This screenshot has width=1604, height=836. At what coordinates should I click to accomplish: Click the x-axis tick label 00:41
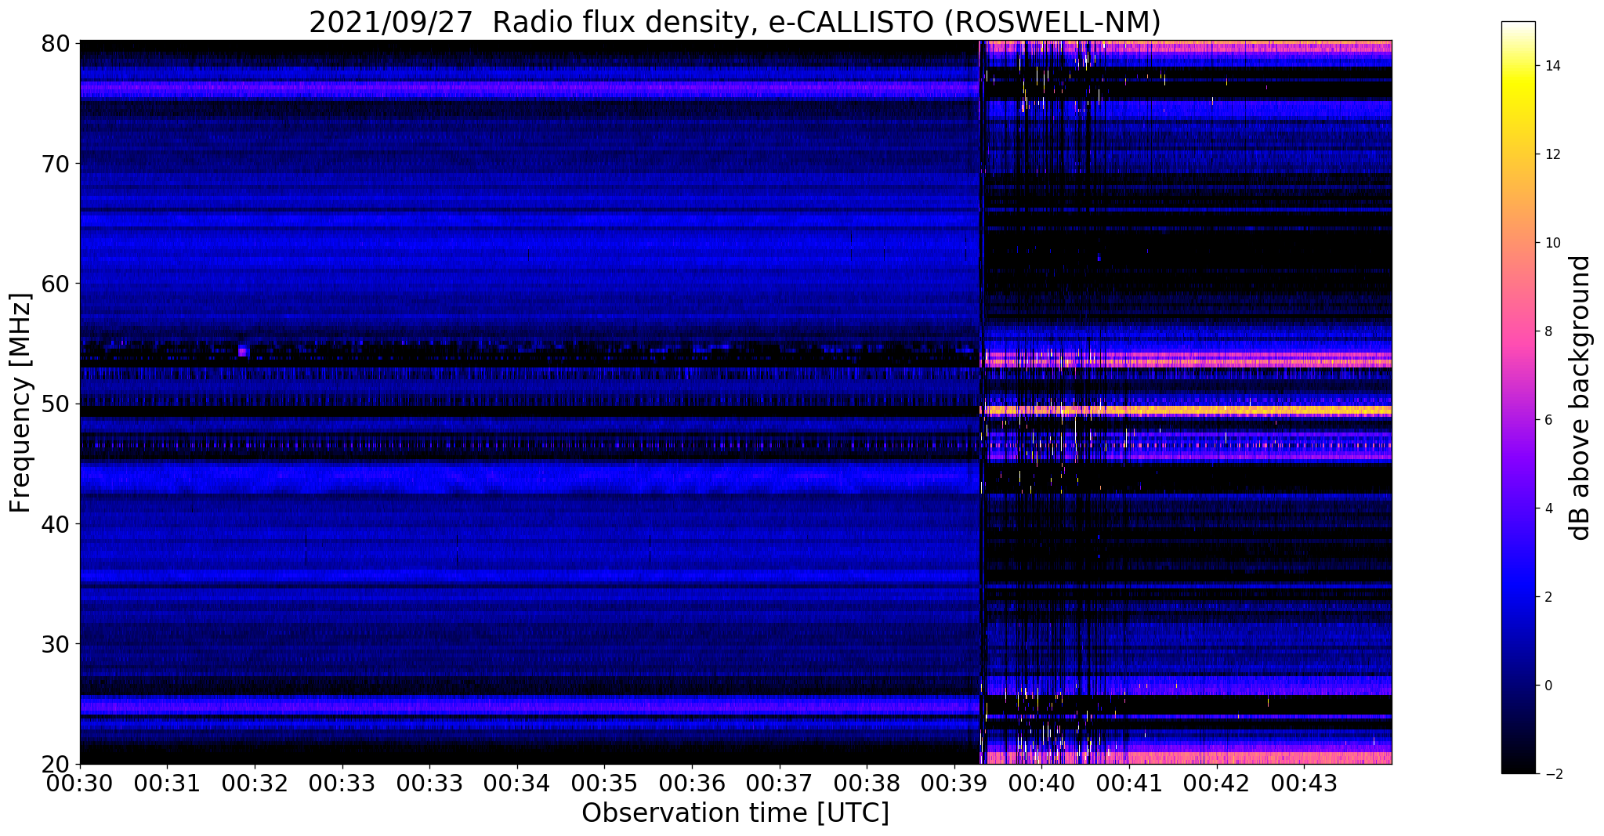[x=1129, y=784]
